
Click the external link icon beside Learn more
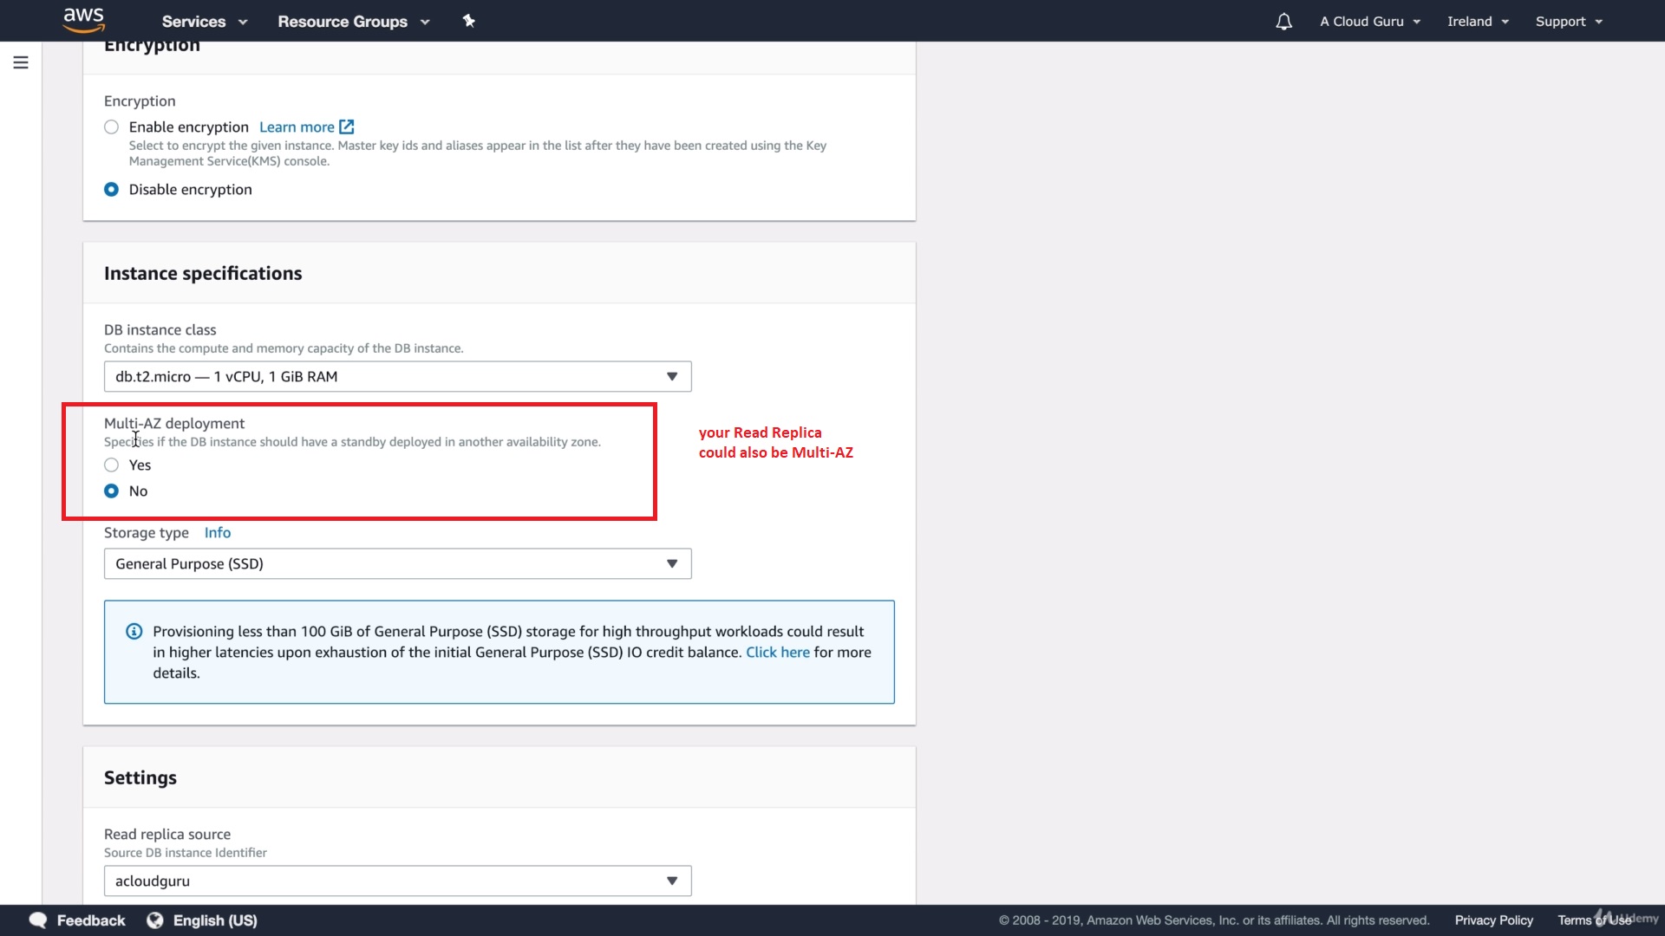[347, 127]
